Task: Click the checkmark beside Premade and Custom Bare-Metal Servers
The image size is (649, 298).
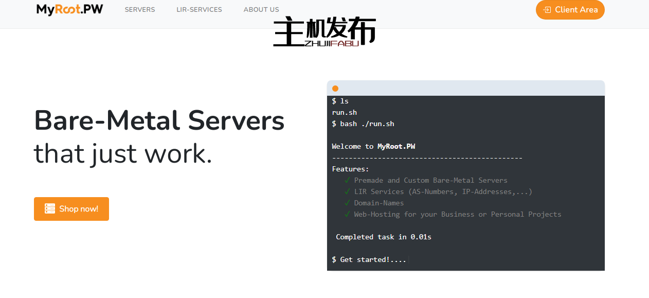Action: [x=348, y=180]
